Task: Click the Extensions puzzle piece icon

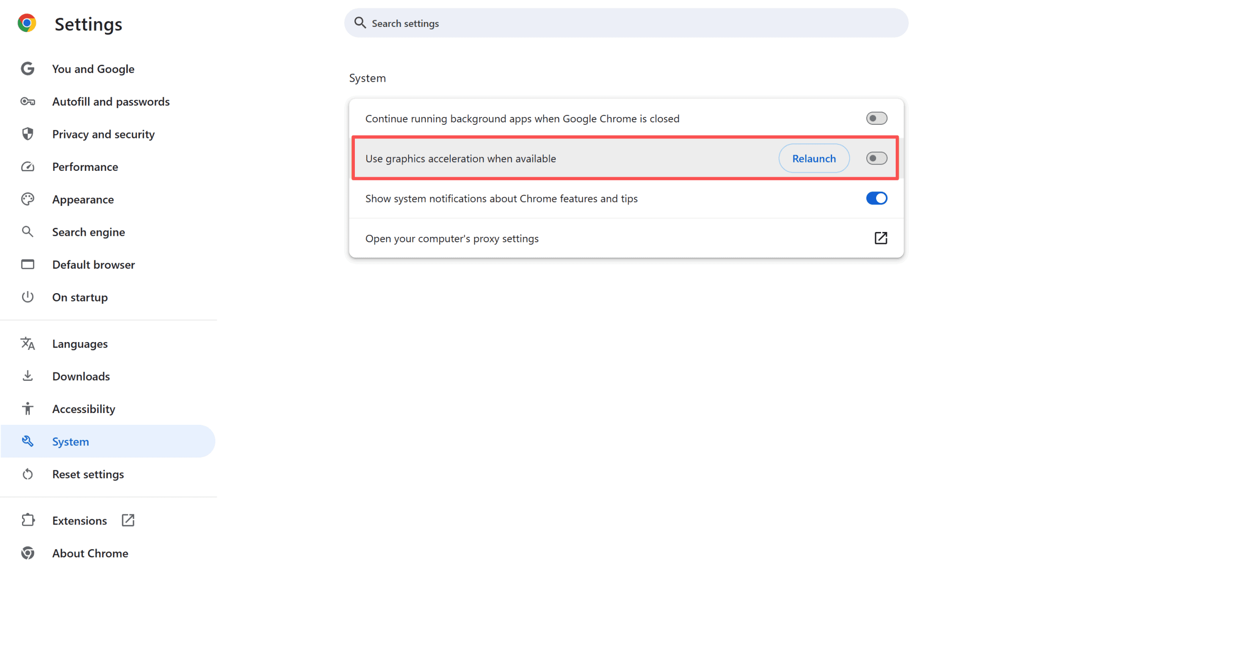Action: (28, 520)
